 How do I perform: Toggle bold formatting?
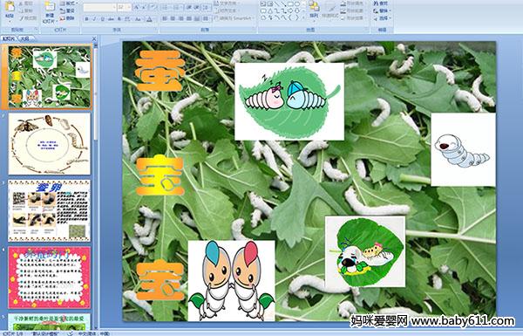(x=86, y=19)
